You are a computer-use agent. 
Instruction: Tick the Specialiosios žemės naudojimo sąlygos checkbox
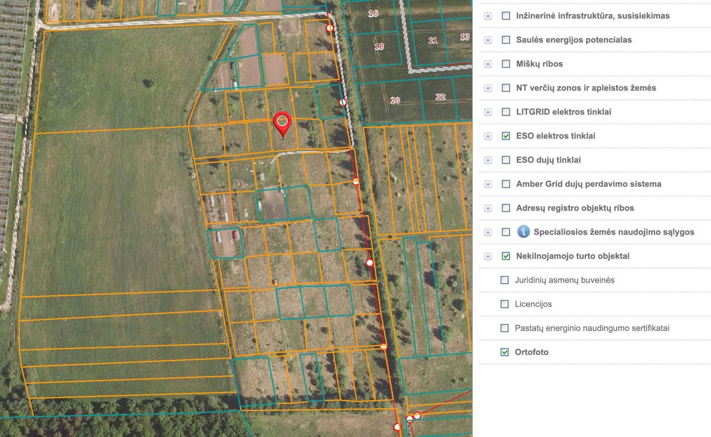(x=505, y=232)
